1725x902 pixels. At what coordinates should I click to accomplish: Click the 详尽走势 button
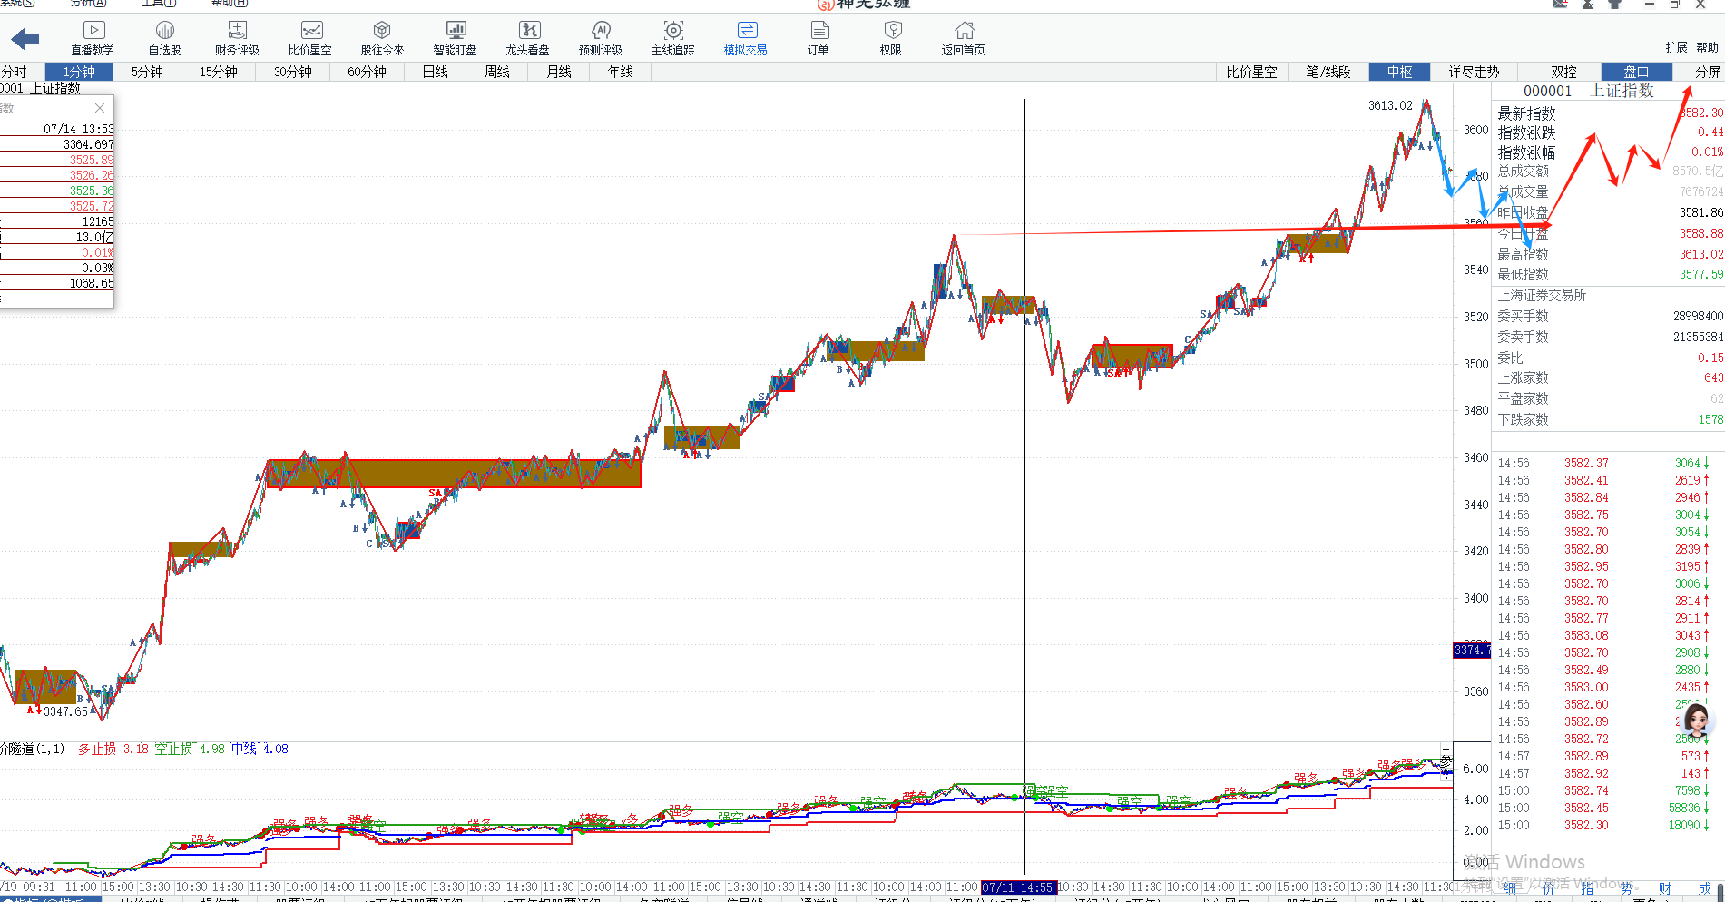pos(1474,72)
